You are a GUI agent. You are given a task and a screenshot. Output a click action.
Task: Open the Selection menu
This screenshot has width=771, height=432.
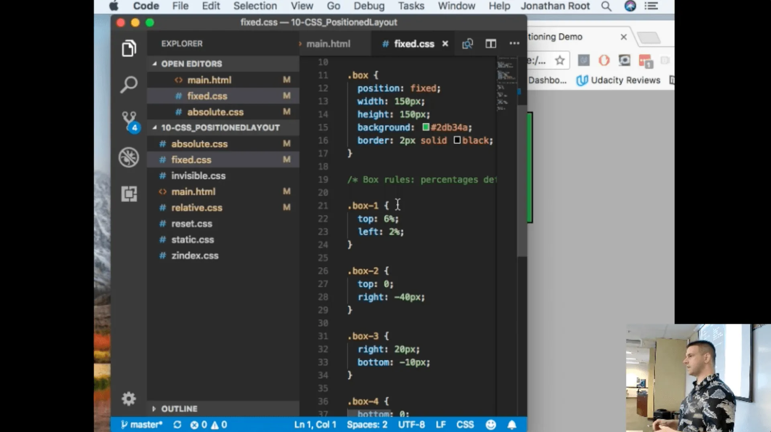click(255, 6)
